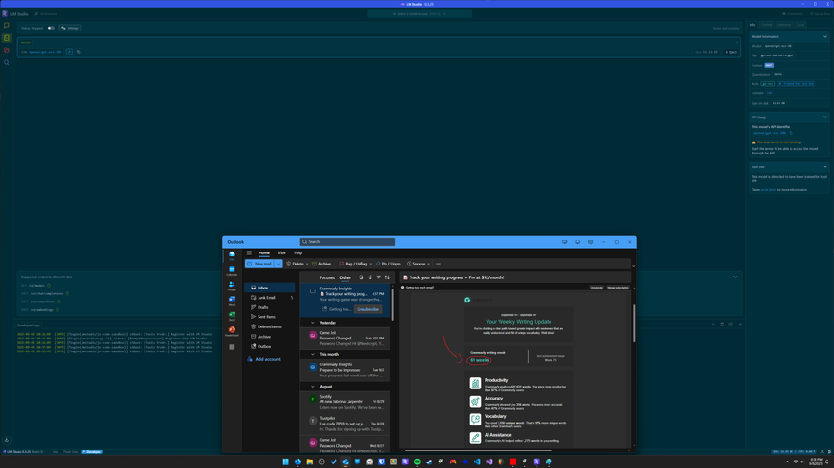834x468 pixels.
Task: Open My Models folder icon in LM Studio sidebar
Action: click(6, 50)
